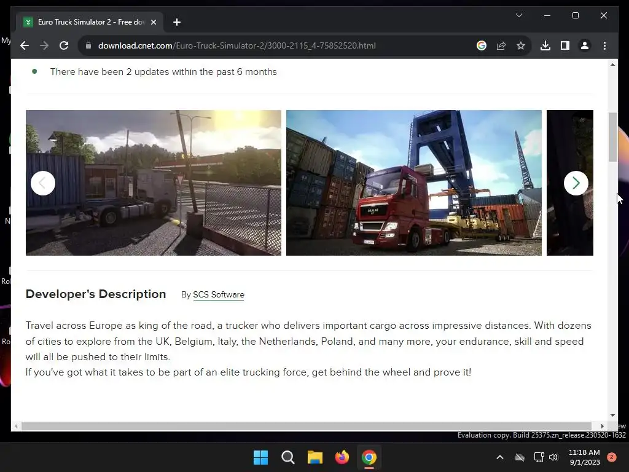Viewport: 629px width, 472px height.
Task: Open the truck at fence screenshot
Action: [x=153, y=183]
